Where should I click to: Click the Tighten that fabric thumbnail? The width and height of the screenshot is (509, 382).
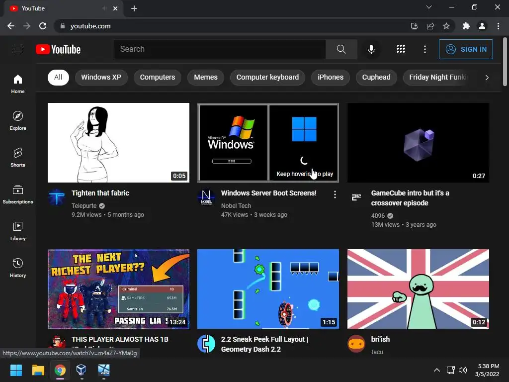(x=118, y=143)
